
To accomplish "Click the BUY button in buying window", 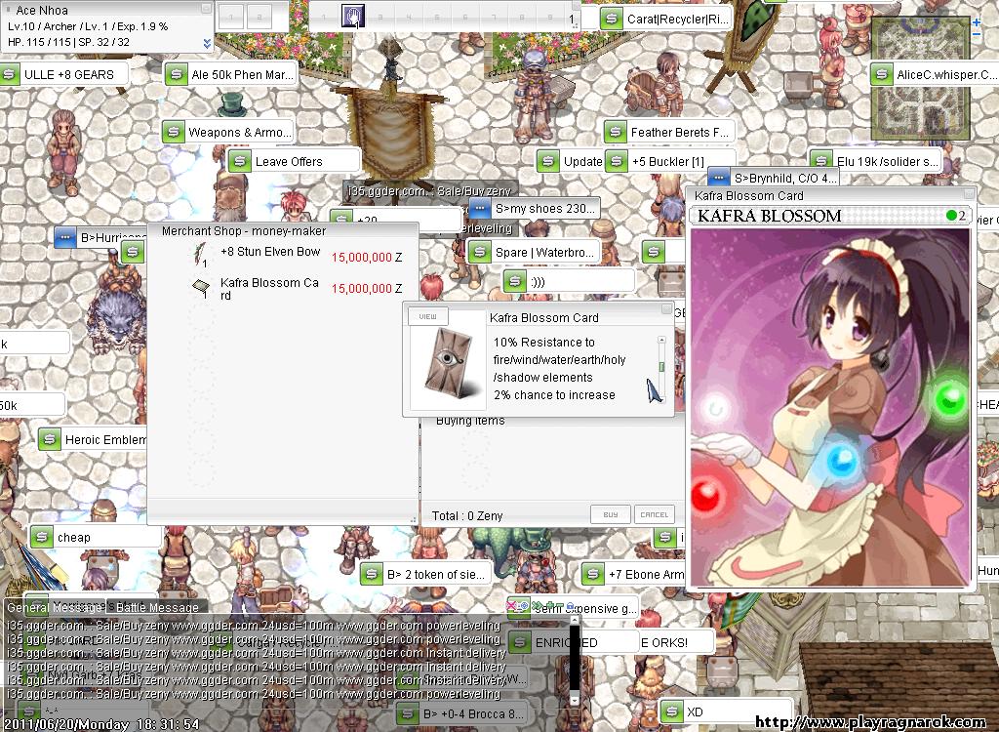I will (x=610, y=514).
